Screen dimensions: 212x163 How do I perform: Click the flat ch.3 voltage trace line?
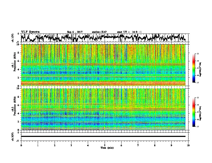pyautogui.click(x=103, y=136)
